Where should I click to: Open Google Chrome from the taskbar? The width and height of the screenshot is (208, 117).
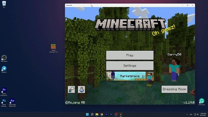[x=102, y=114]
